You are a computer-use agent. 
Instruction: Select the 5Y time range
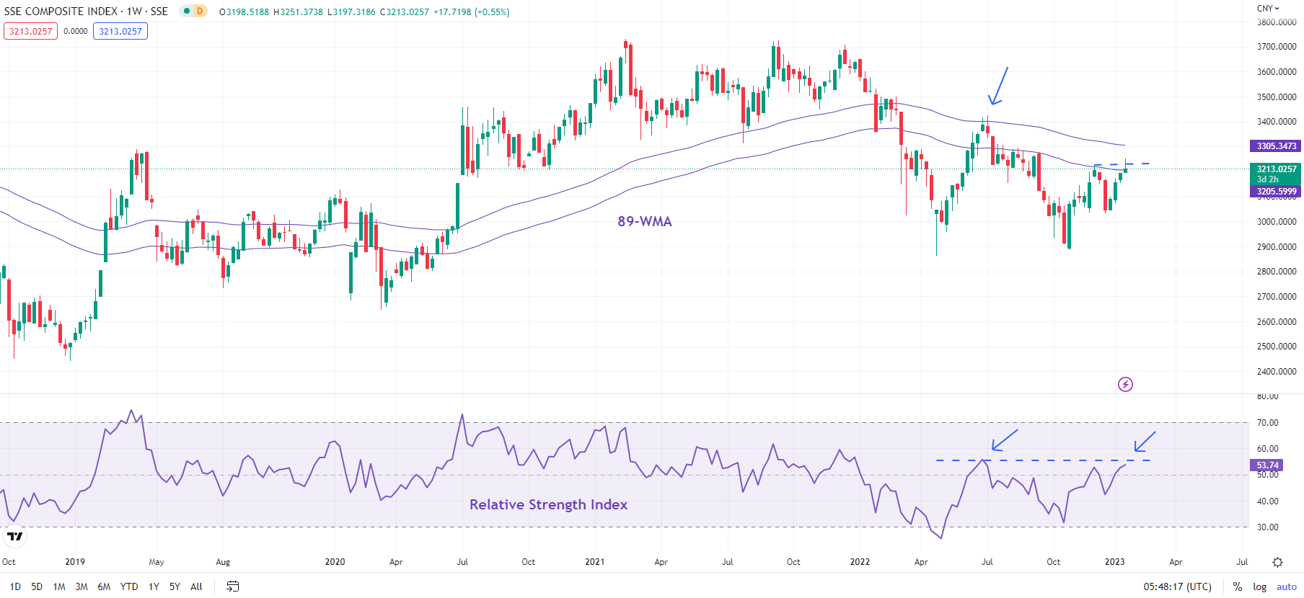pyautogui.click(x=175, y=586)
